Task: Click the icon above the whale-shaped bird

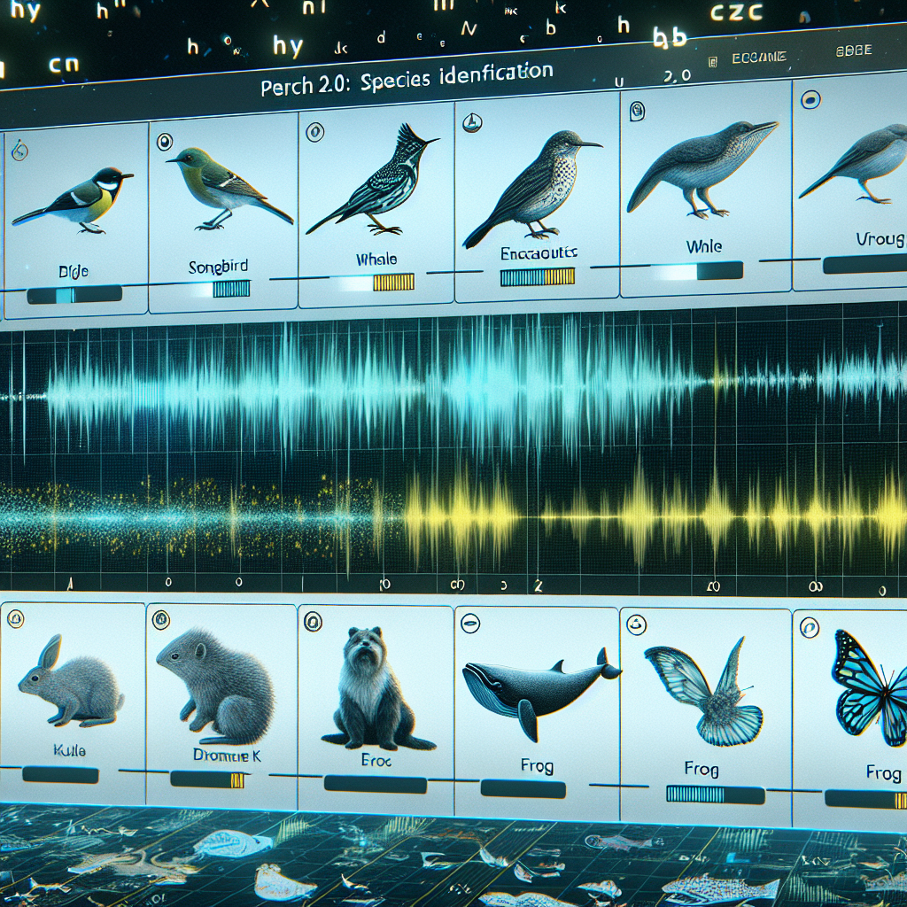Action: [637, 111]
